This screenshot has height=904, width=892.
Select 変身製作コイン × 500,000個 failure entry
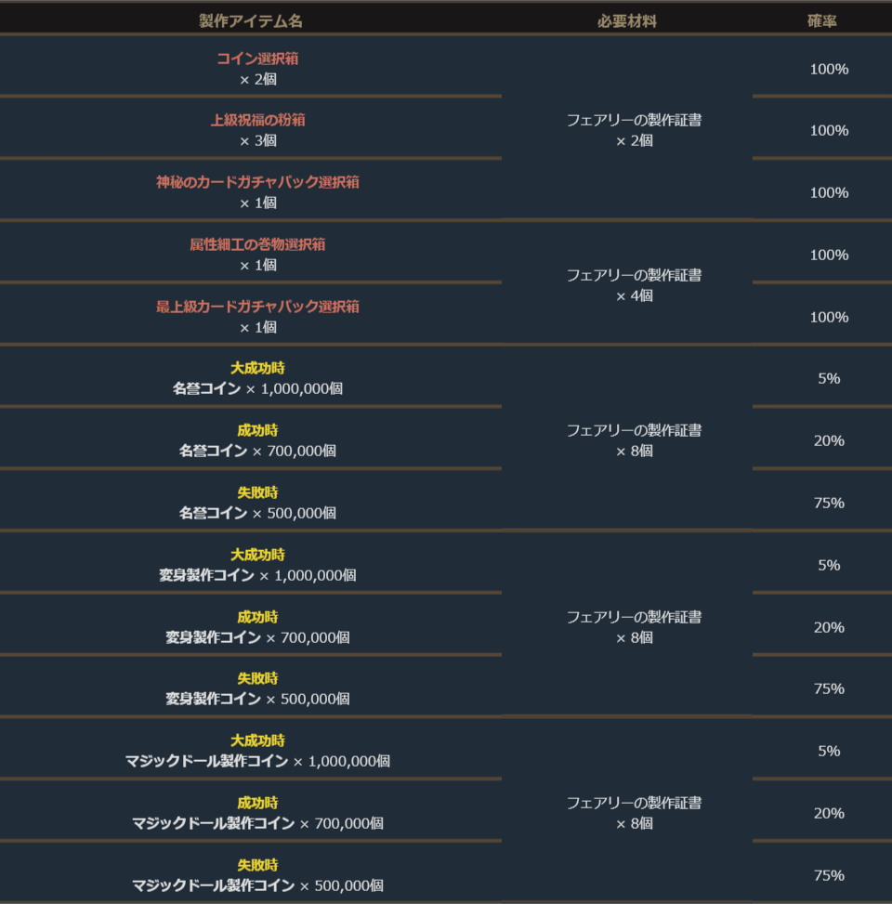[257, 699]
